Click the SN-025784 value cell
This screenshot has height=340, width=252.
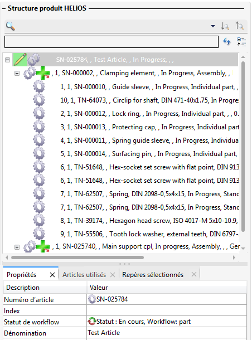click(167, 299)
